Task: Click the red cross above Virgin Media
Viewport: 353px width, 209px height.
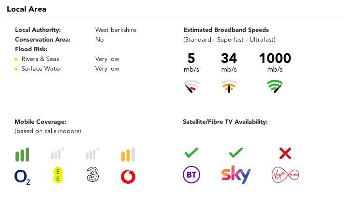Action: click(x=285, y=154)
